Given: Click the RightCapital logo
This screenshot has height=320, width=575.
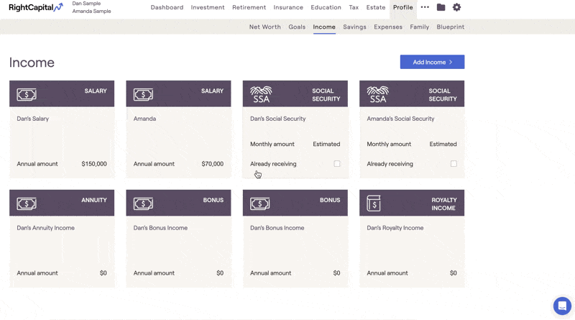Looking at the screenshot, I should tap(35, 7).
